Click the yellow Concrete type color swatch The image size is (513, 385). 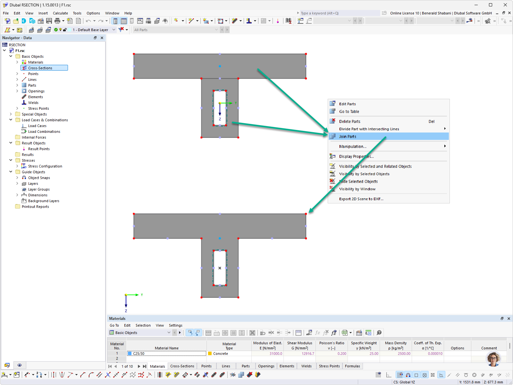point(210,354)
